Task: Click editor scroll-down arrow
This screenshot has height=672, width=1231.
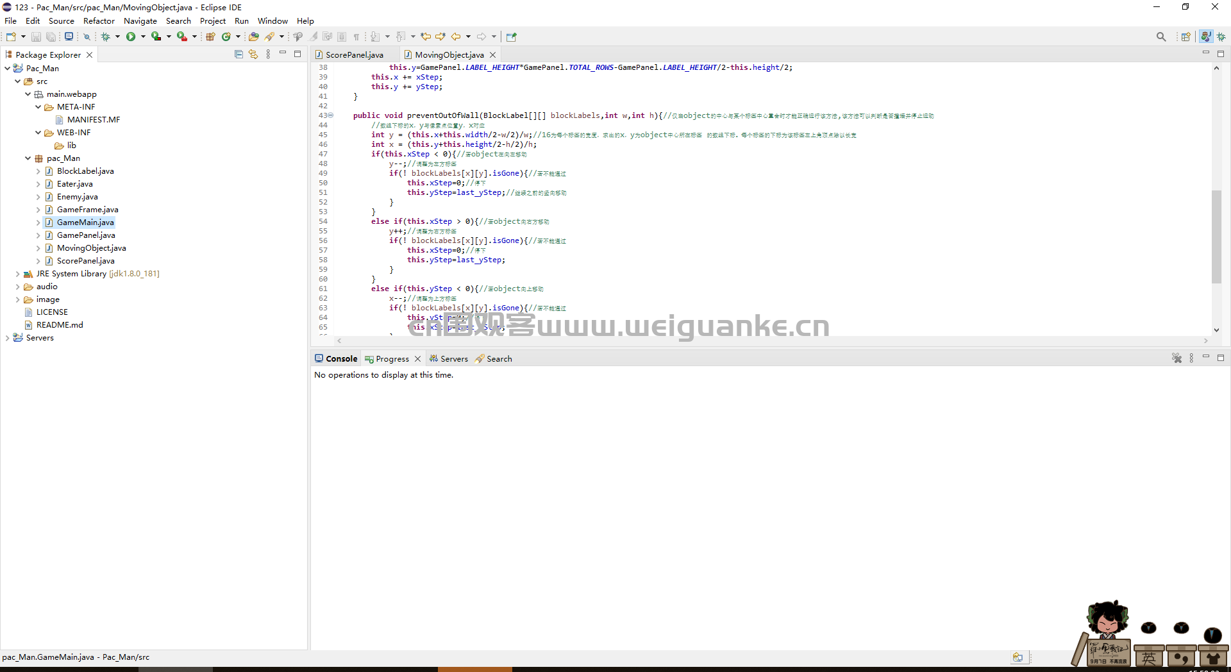Action: point(1216,330)
